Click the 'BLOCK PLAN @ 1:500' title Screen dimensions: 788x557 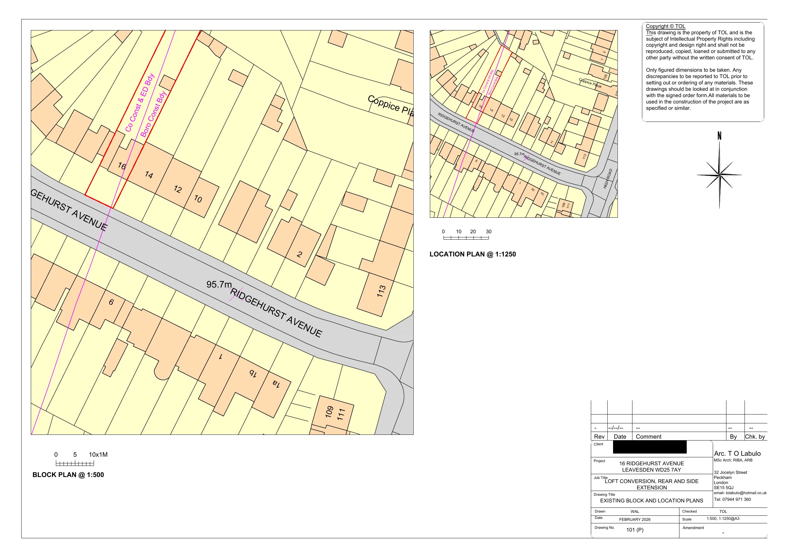(x=68, y=475)
